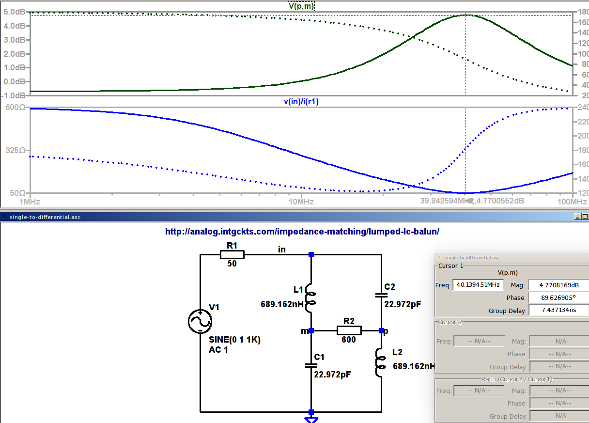The height and width of the screenshot is (423, 589).
Task: Click the V1 voltage source symbol
Action: coord(200,321)
